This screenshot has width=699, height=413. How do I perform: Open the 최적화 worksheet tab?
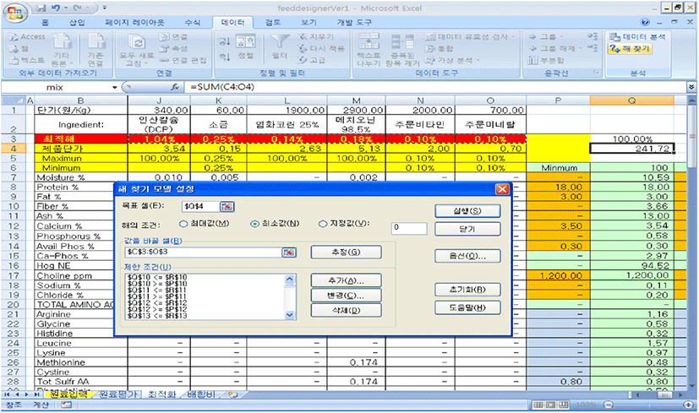pos(161,394)
